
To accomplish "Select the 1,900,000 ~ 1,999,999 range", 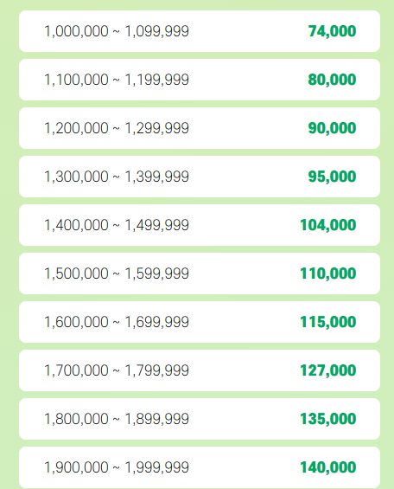I will pos(117,467).
